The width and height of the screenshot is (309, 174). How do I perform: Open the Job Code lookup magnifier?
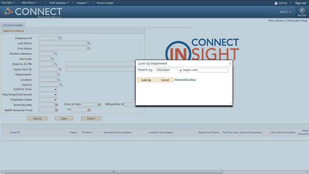tap(53, 59)
